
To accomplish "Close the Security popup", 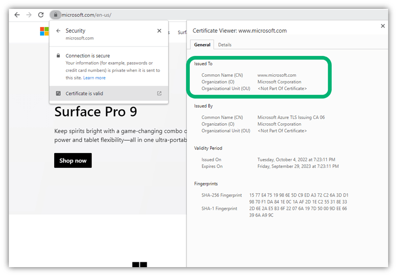I will [x=159, y=31].
